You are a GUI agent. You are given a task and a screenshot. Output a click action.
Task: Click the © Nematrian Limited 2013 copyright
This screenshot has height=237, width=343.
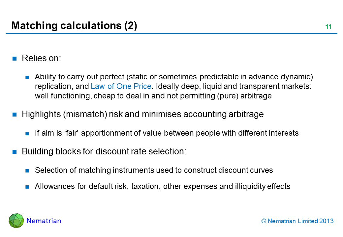pos(297,221)
